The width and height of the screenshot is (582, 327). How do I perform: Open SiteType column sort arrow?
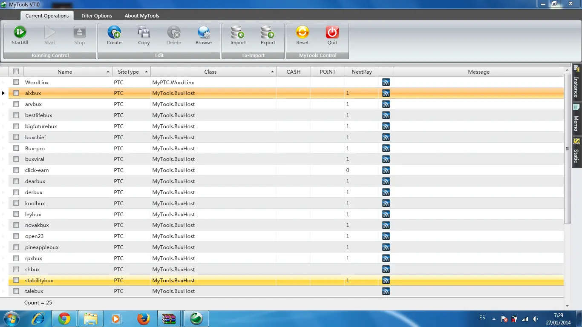(x=146, y=72)
